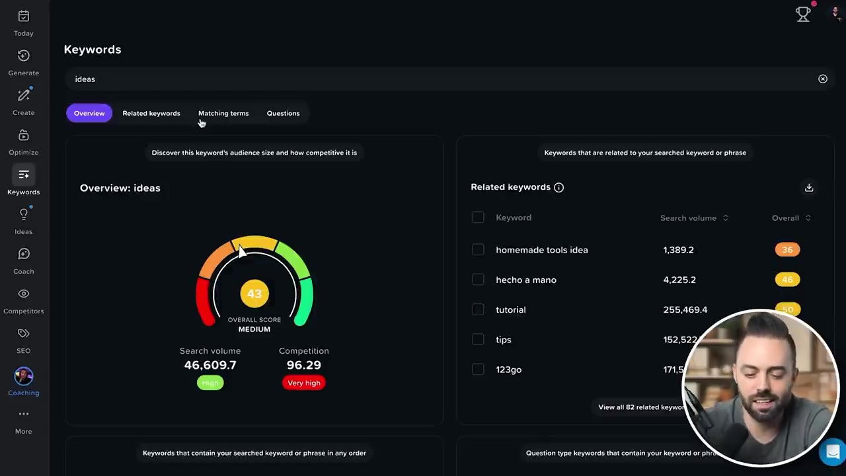This screenshot has height=476, width=846.
Task: Download the related keywords list
Action: coord(809,188)
